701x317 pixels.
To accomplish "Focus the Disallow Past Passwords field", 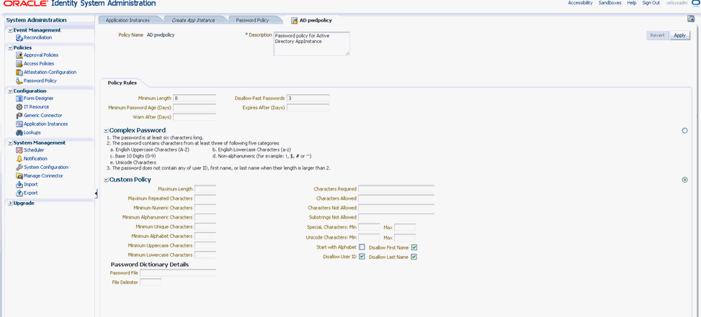I will coord(308,98).
